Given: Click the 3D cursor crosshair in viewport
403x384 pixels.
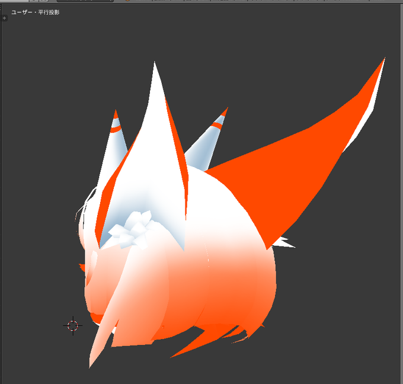Looking at the screenshot, I should (x=73, y=326).
